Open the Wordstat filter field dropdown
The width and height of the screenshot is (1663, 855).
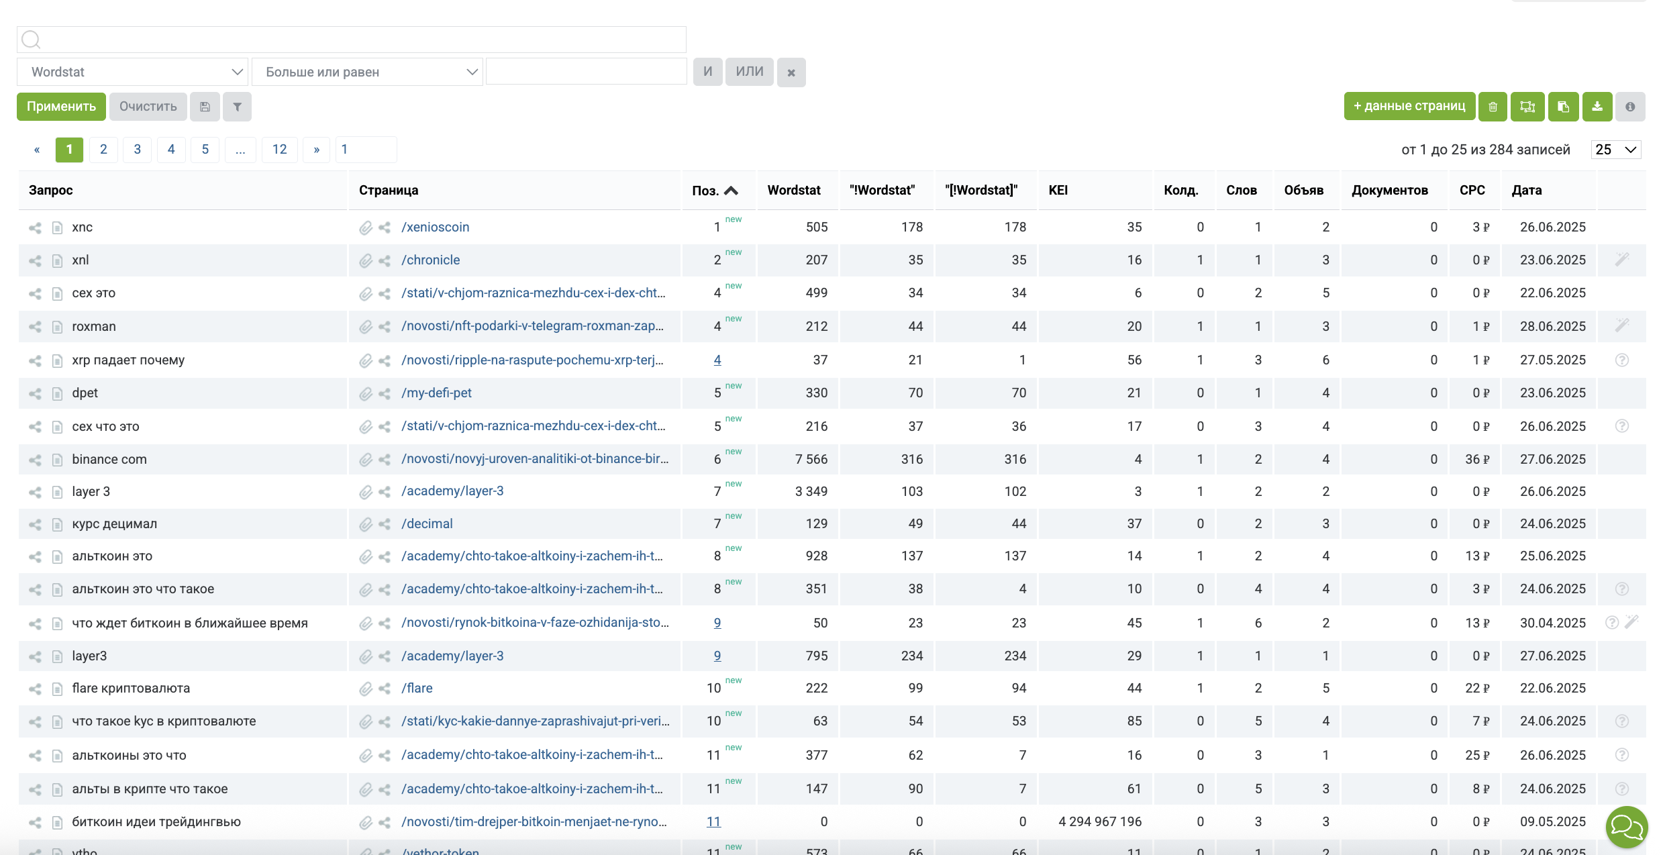pos(132,72)
